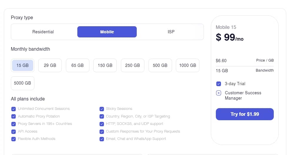The height and width of the screenshot is (155, 287).
Task: Click the 'Monthly bandwidth' heading
Action: point(30,49)
